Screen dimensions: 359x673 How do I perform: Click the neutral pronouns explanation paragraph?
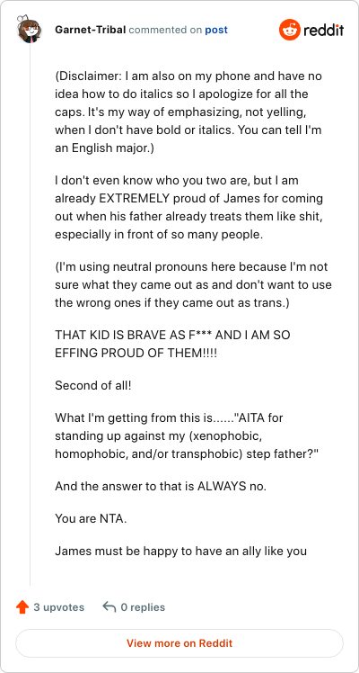tap(193, 285)
